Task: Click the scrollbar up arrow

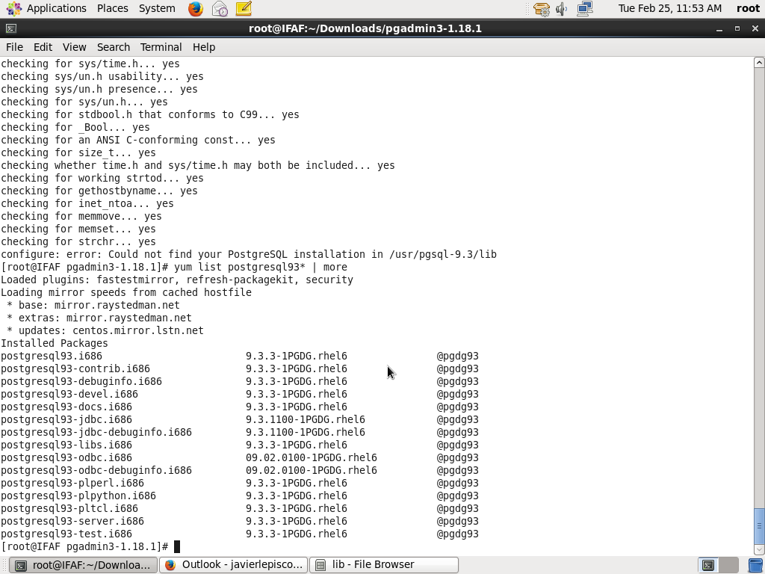Action: 759,62
